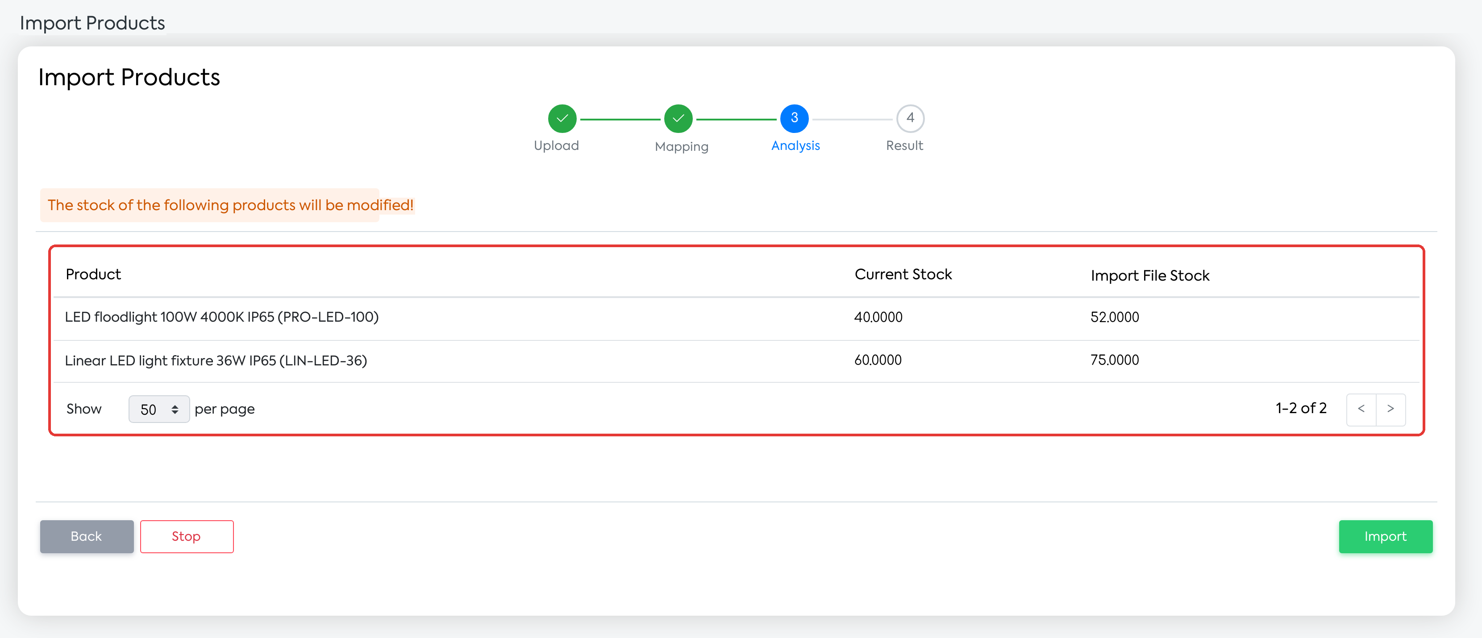
Task: Go to previous page with < arrow
Action: (1361, 409)
